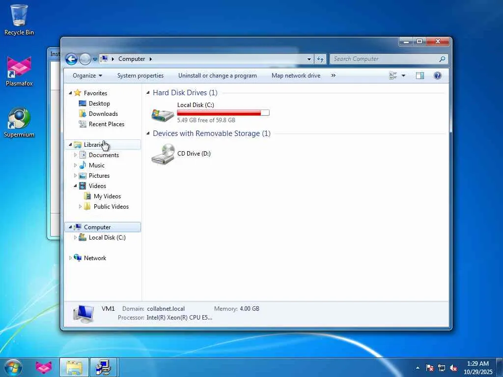This screenshot has height=377, width=503.
Task: Expand the Public Videos node
Action: (x=80, y=207)
